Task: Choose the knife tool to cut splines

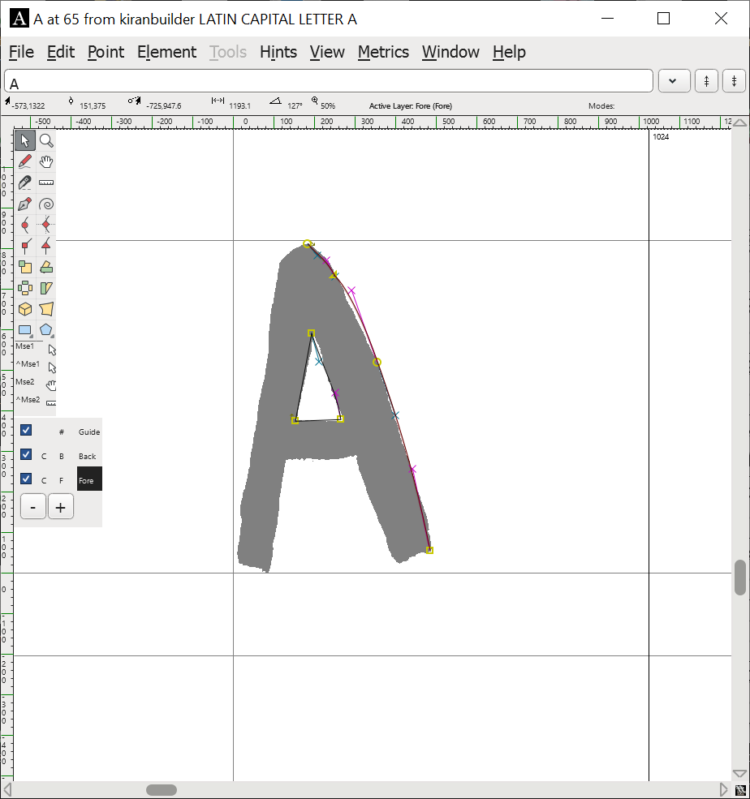Action: pyautogui.click(x=25, y=183)
